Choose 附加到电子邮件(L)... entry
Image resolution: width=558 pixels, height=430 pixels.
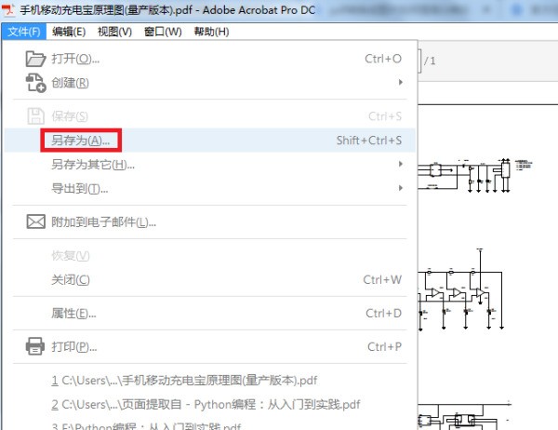point(210,222)
